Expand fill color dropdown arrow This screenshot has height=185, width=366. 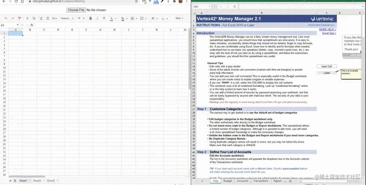click(x=127, y=19)
